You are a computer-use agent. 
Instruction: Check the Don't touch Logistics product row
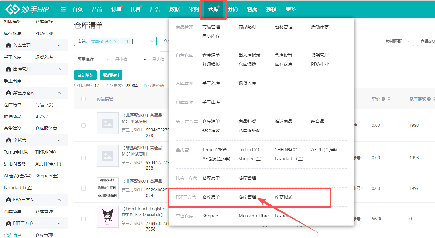[83, 219]
